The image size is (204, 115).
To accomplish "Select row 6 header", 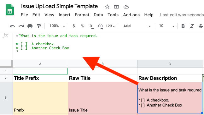I will 5,71.
